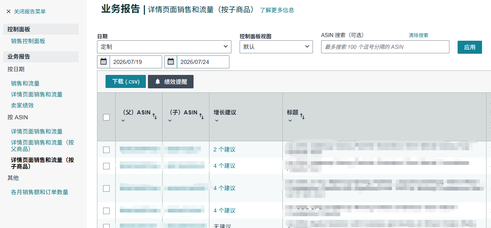Open the end date calendar icon

pyautogui.click(x=171, y=62)
